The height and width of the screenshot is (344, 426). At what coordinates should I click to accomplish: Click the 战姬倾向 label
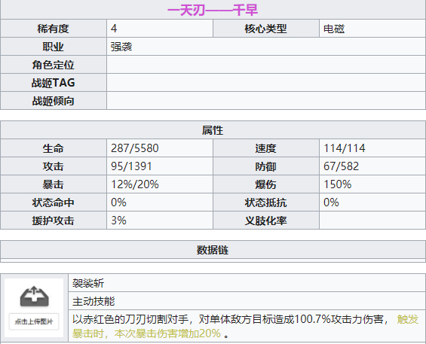[x=54, y=101]
